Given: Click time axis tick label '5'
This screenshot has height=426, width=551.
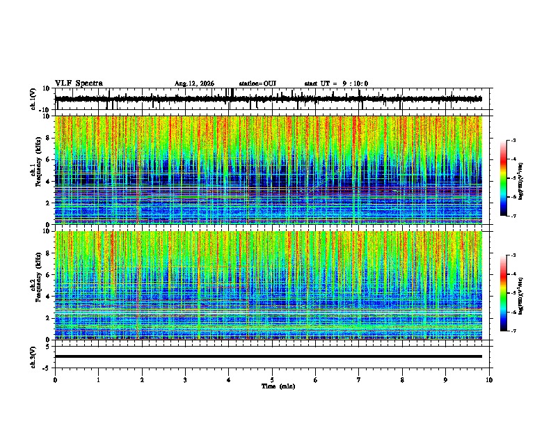Looking at the screenshot, I should tap(272, 380).
